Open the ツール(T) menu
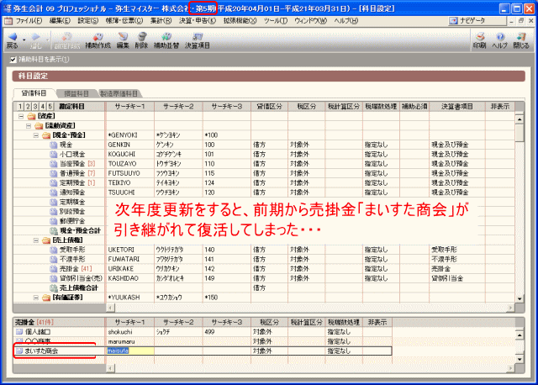 click(275, 21)
